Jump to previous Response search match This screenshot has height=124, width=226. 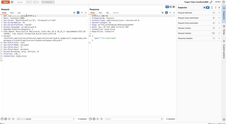tap(98, 119)
